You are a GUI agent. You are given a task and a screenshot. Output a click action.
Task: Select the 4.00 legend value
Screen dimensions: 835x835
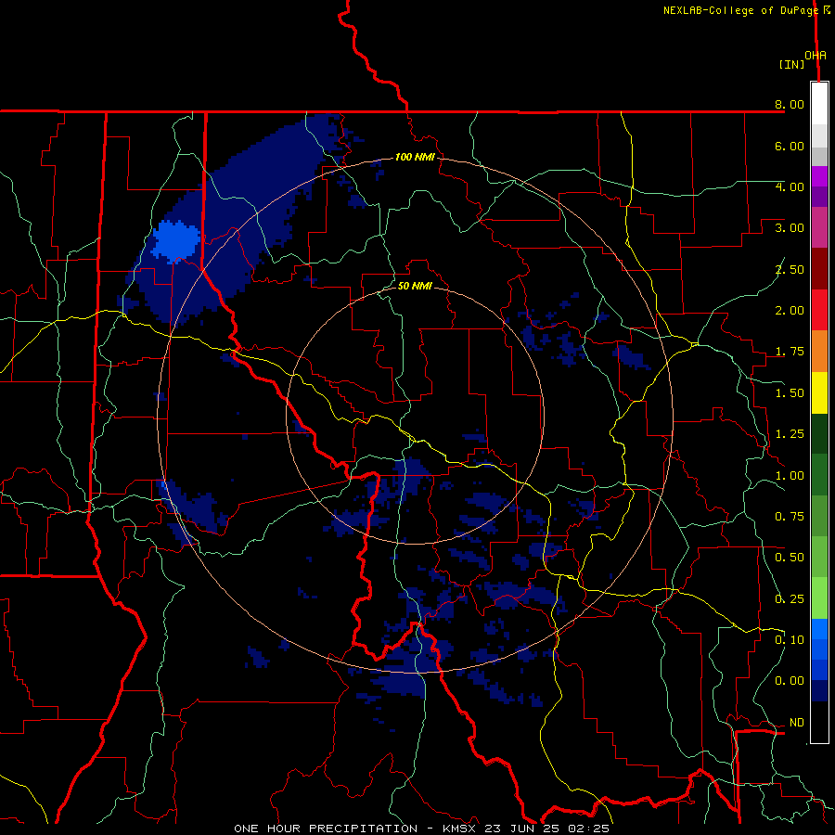[x=790, y=186]
